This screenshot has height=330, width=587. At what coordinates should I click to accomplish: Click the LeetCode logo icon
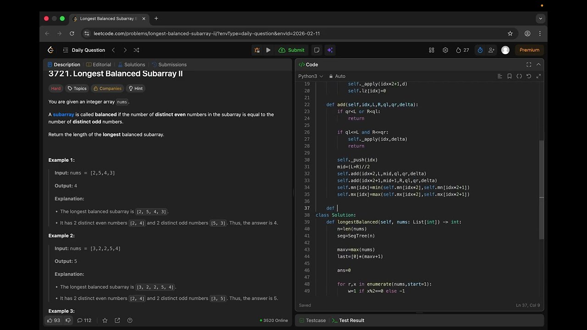pos(51,50)
